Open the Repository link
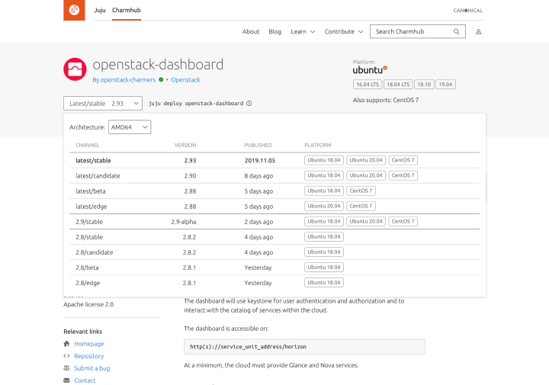The image size is (549, 385). pos(89,356)
